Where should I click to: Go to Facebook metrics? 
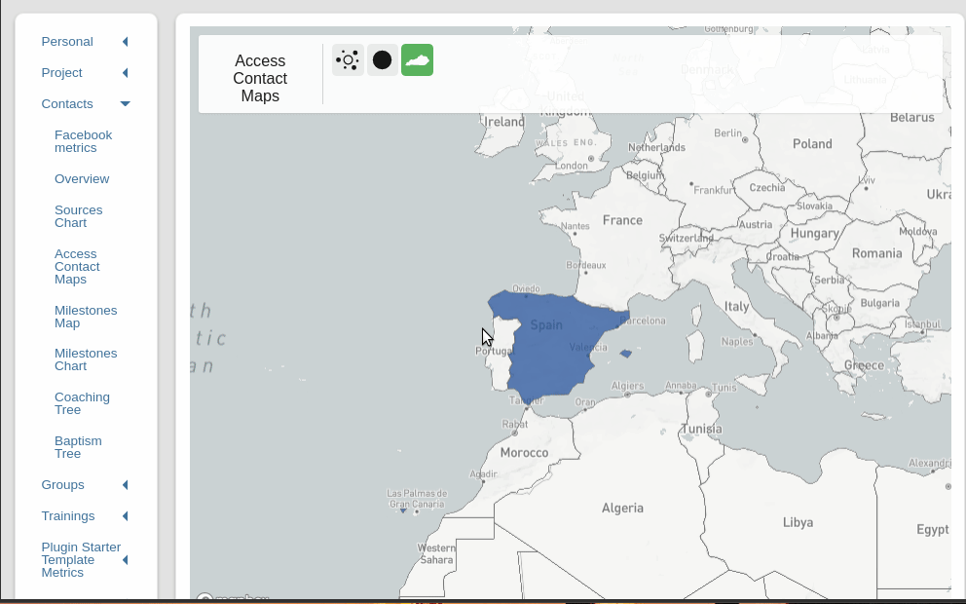(83, 141)
